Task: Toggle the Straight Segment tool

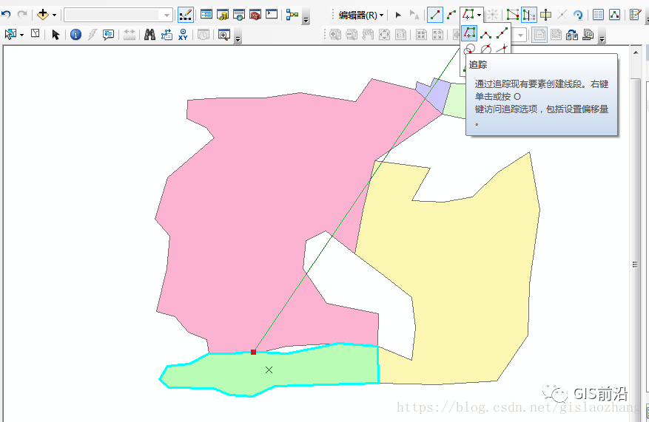Action: tap(434, 16)
